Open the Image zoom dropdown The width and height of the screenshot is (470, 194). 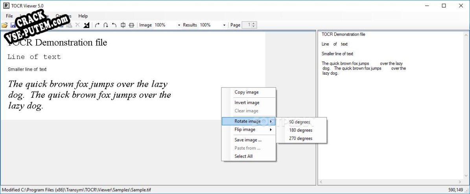pos(179,25)
